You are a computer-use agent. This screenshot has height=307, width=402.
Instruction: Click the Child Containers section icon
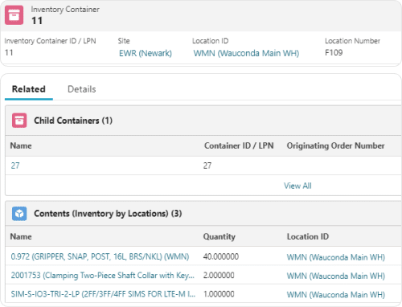coord(19,121)
